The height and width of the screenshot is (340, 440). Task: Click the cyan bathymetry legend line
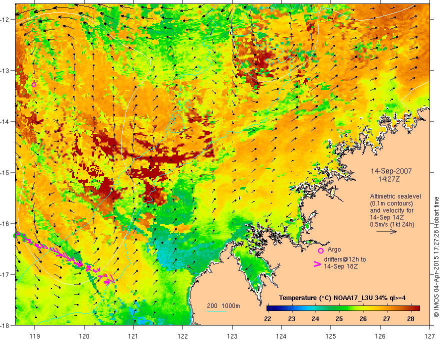coord(217,311)
